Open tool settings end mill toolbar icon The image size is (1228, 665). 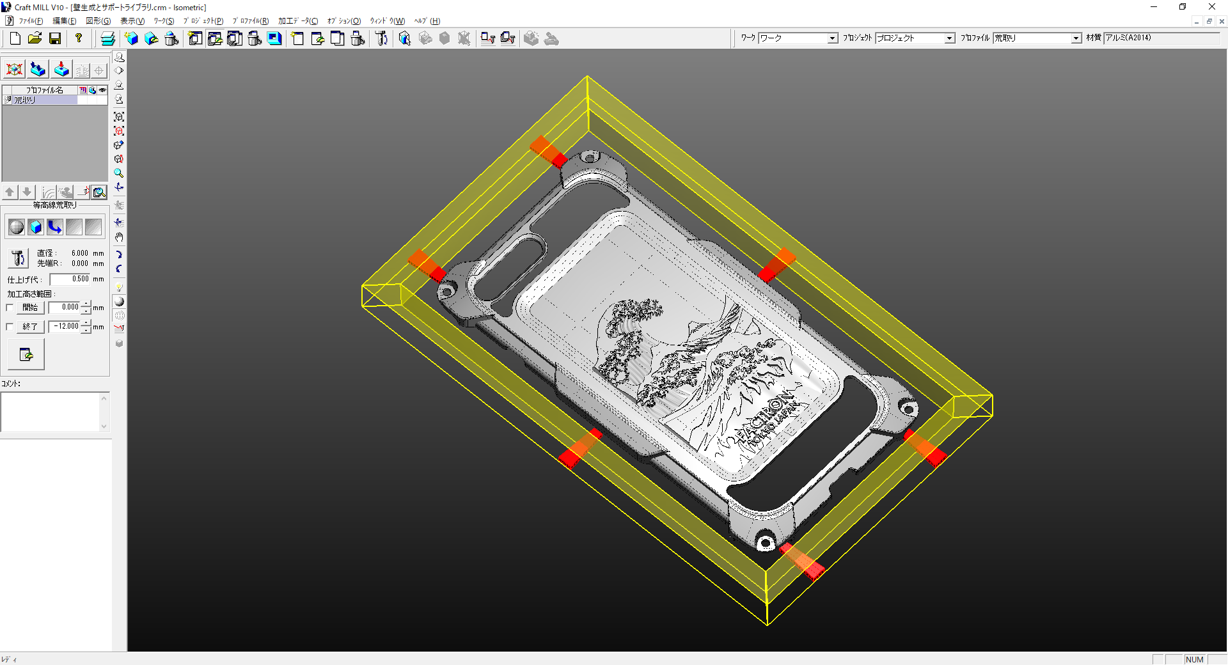381,38
